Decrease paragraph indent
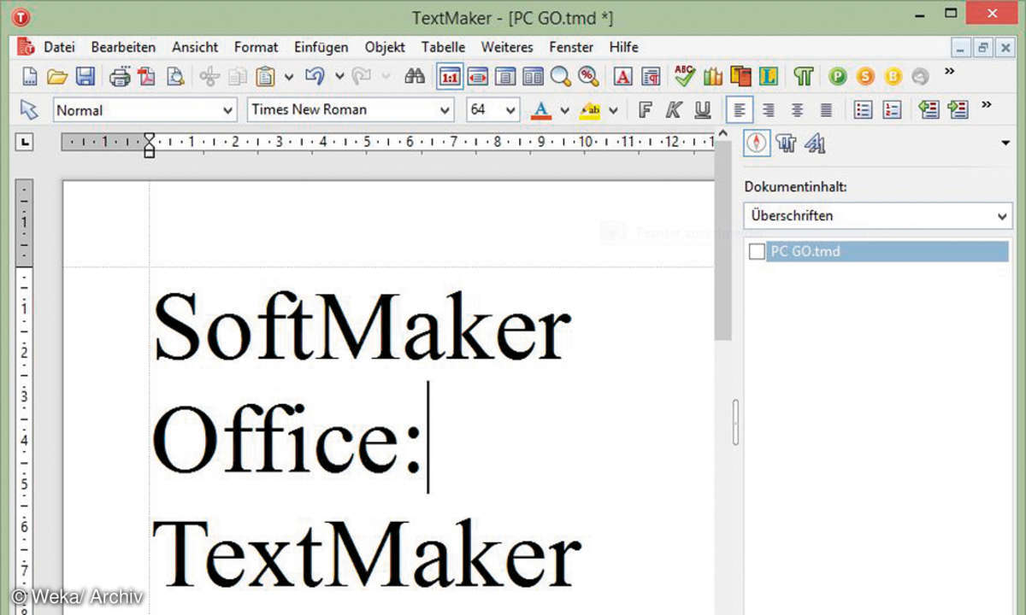The image size is (1026, 615). [929, 110]
